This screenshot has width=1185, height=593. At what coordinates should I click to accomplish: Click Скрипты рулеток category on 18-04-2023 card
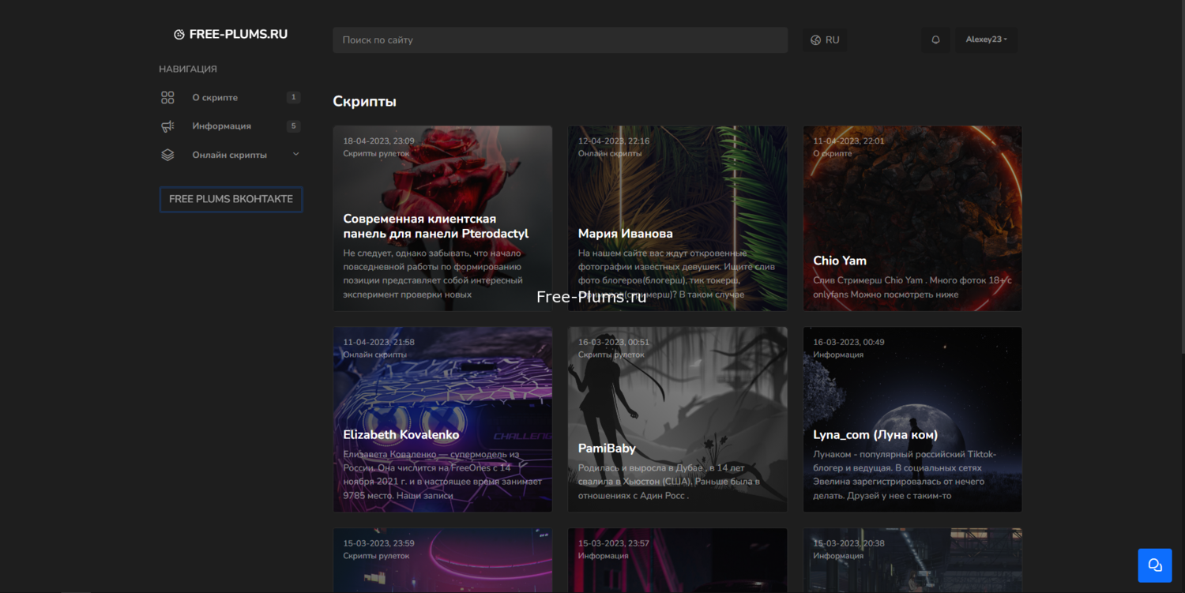[376, 154]
